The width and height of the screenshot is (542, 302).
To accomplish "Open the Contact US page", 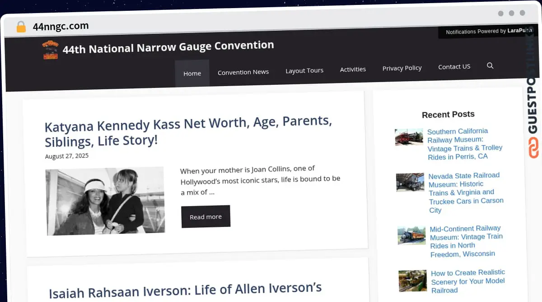I will pyautogui.click(x=454, y=66).
